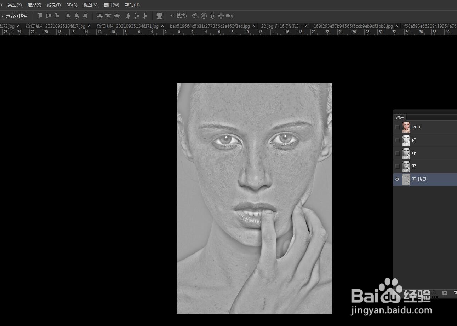Screen dimensions: 457x326
Task: Open the 类型(Y) menu
Action: tap(15, 5)
